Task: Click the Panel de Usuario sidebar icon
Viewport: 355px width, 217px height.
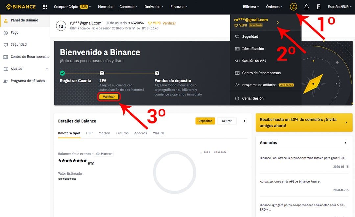Action: point(6,20)
